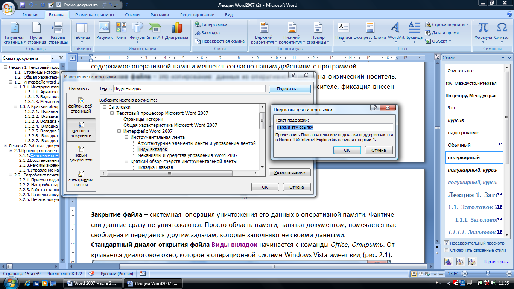
Task: Open the Рецензирование tab
Action: pos(197,15)
